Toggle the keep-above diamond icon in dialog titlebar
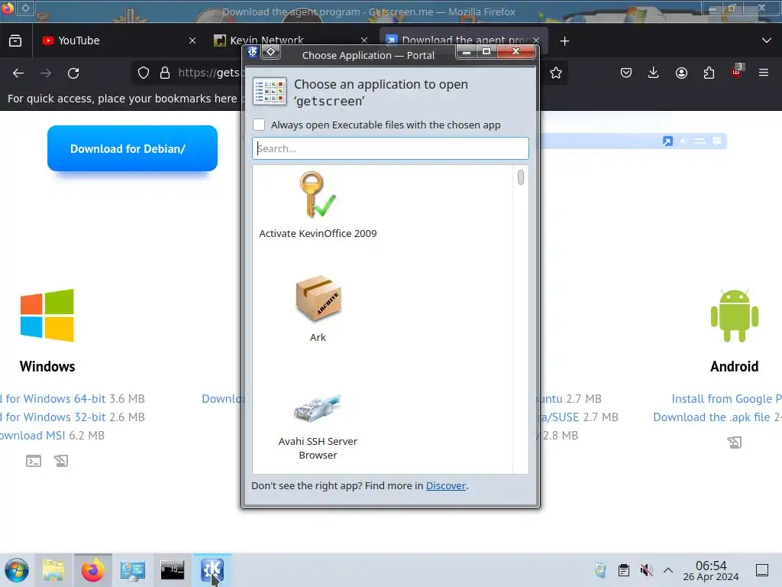Screen dimensions: 782x587 (x=271, y=51)
